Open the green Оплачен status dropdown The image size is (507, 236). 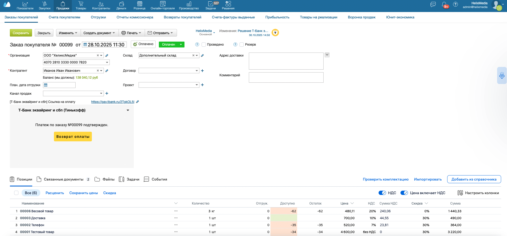181,45
